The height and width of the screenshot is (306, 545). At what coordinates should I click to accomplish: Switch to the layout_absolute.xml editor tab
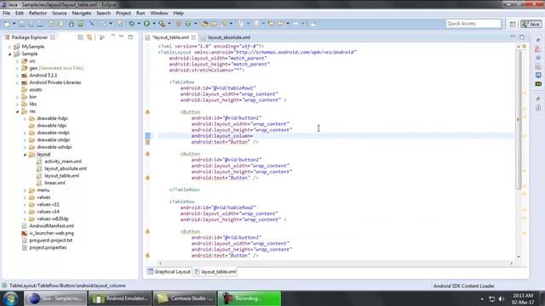click(x=229, y=37)
